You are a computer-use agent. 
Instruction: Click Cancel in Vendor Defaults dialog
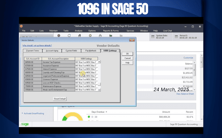pos(127,58)
